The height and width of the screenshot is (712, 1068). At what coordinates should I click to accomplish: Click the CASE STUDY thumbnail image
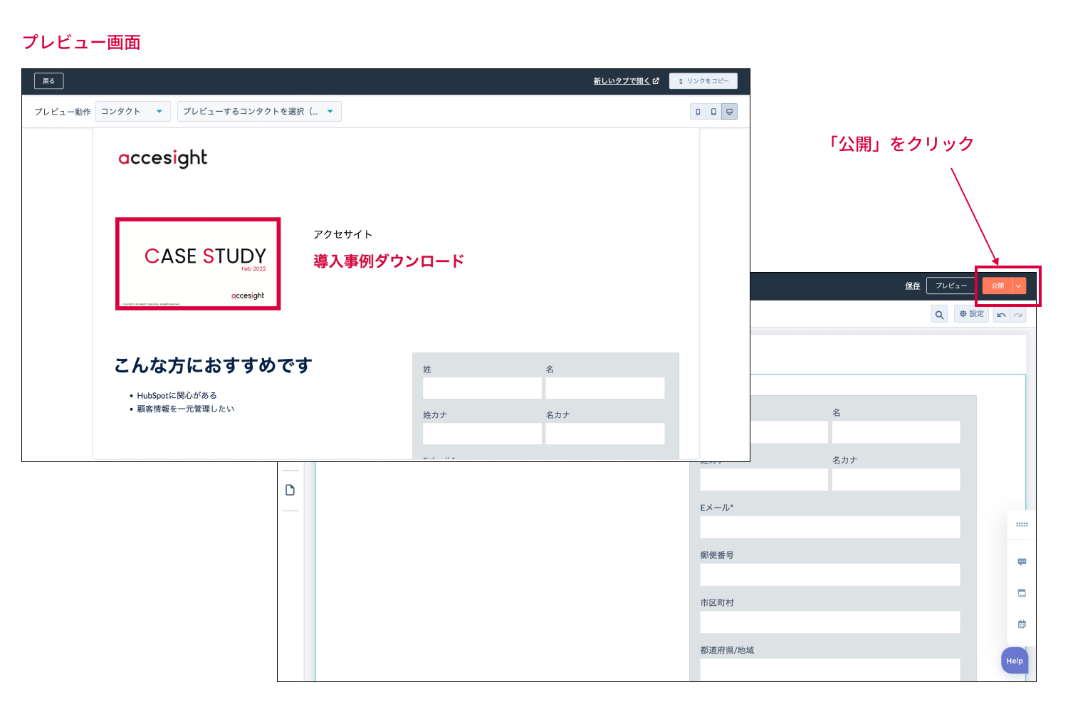(x=198, y=264)
